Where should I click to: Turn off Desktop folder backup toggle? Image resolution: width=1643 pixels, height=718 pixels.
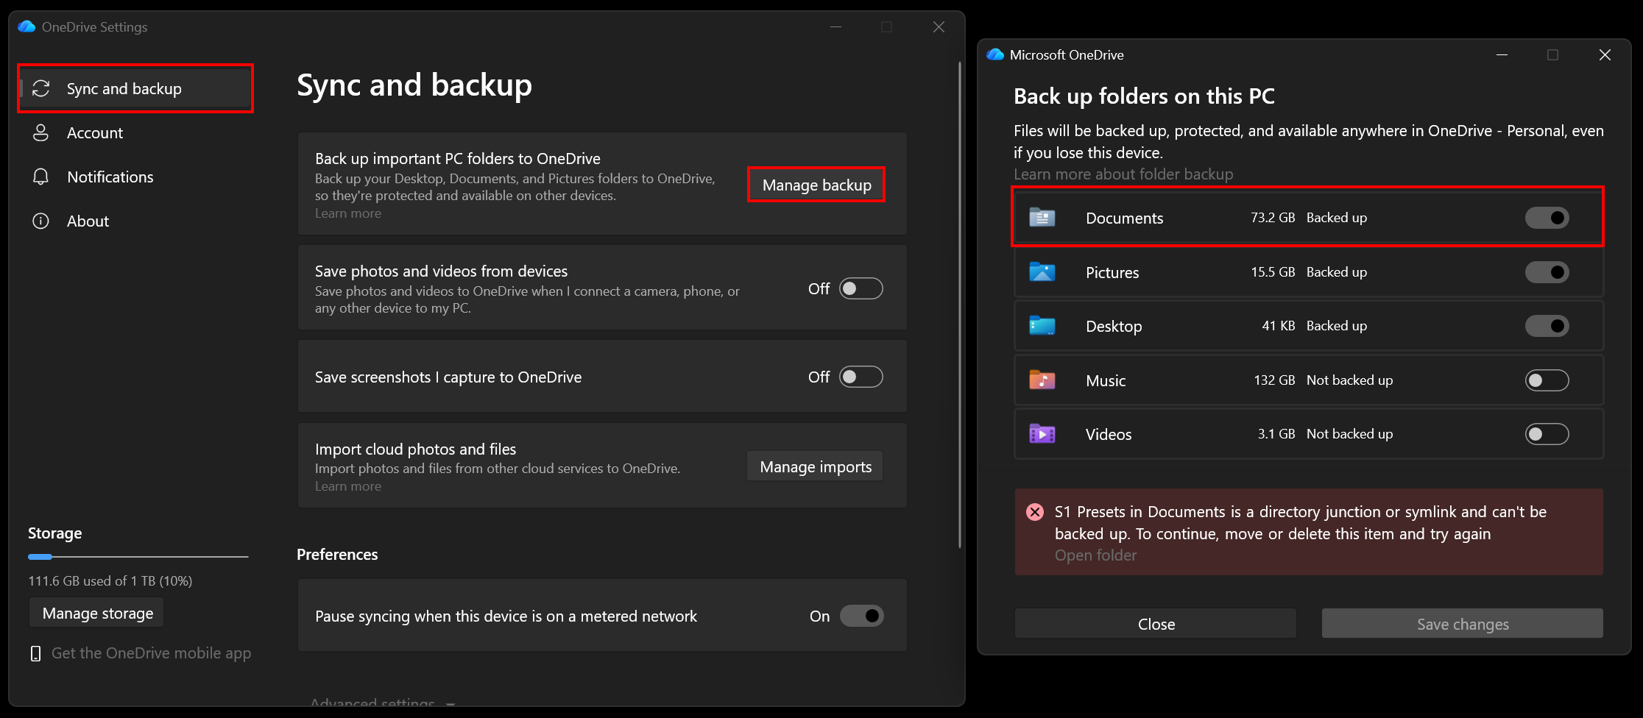click(1547, 326)
